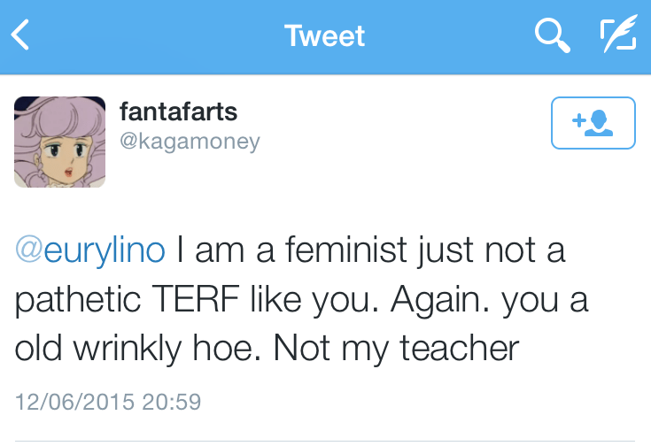
Task: Tap the @kagamoney handle
Action: [189, 142]
